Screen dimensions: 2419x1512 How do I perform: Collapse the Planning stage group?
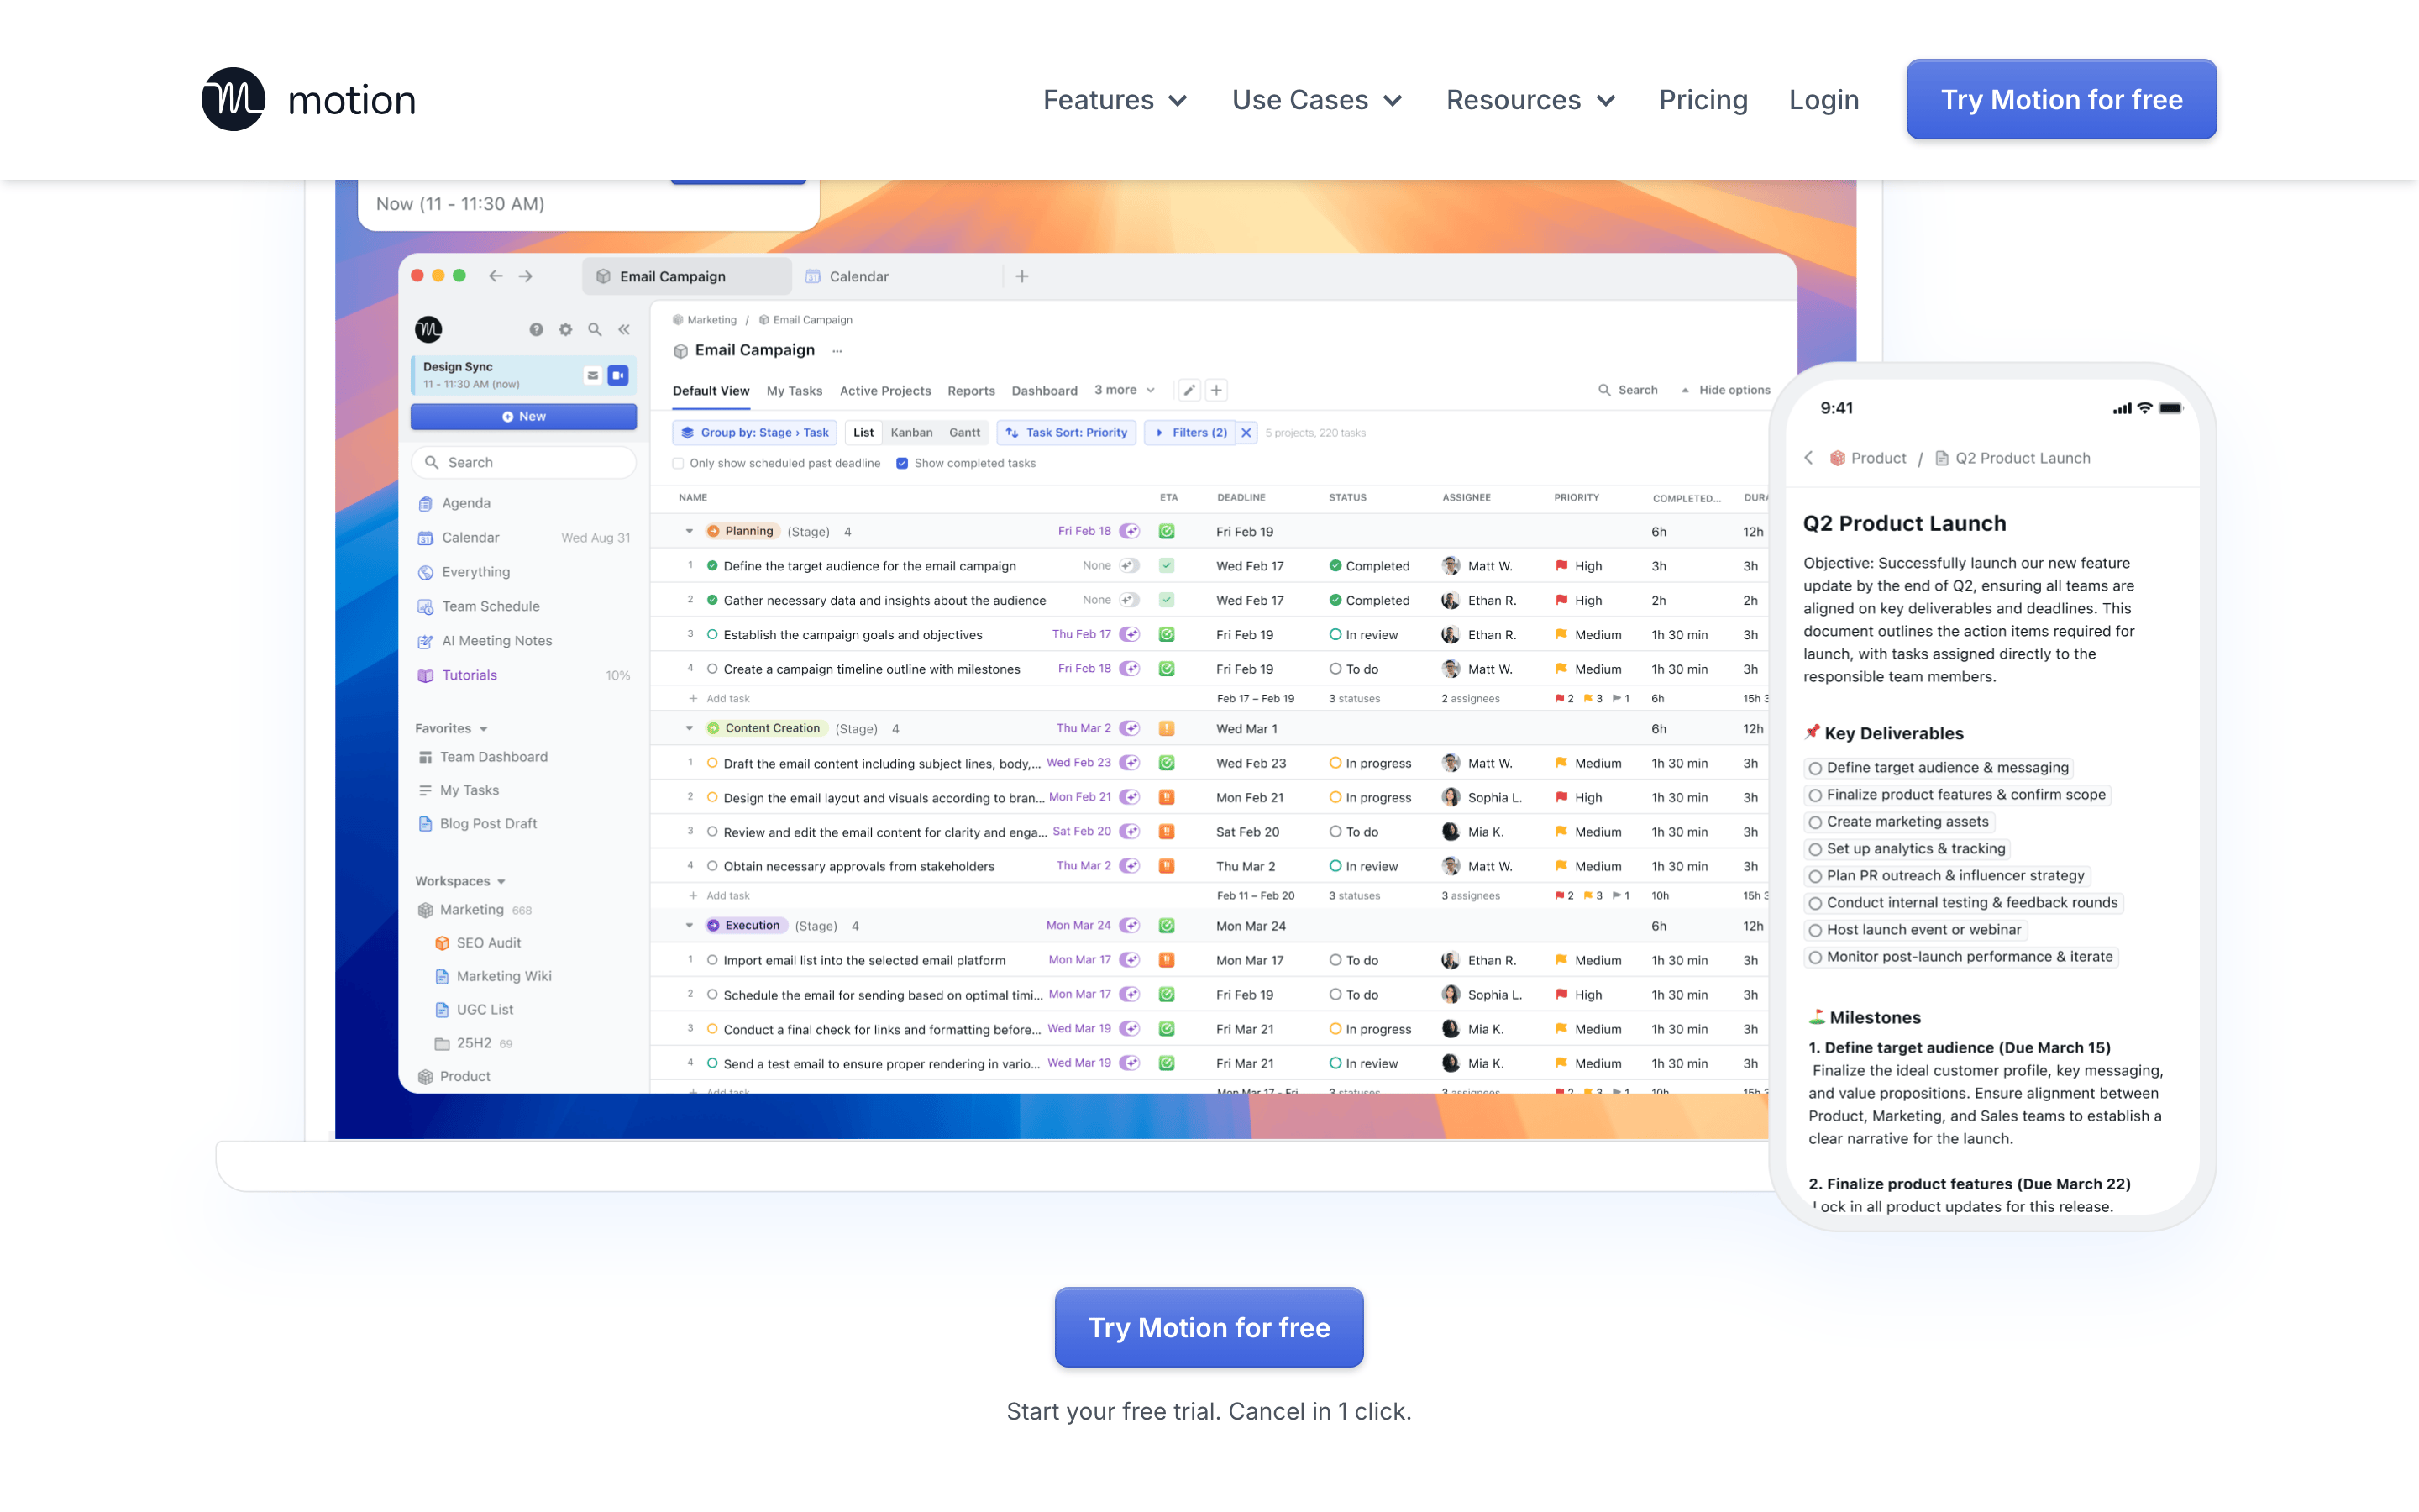click(x=690, y=531)
